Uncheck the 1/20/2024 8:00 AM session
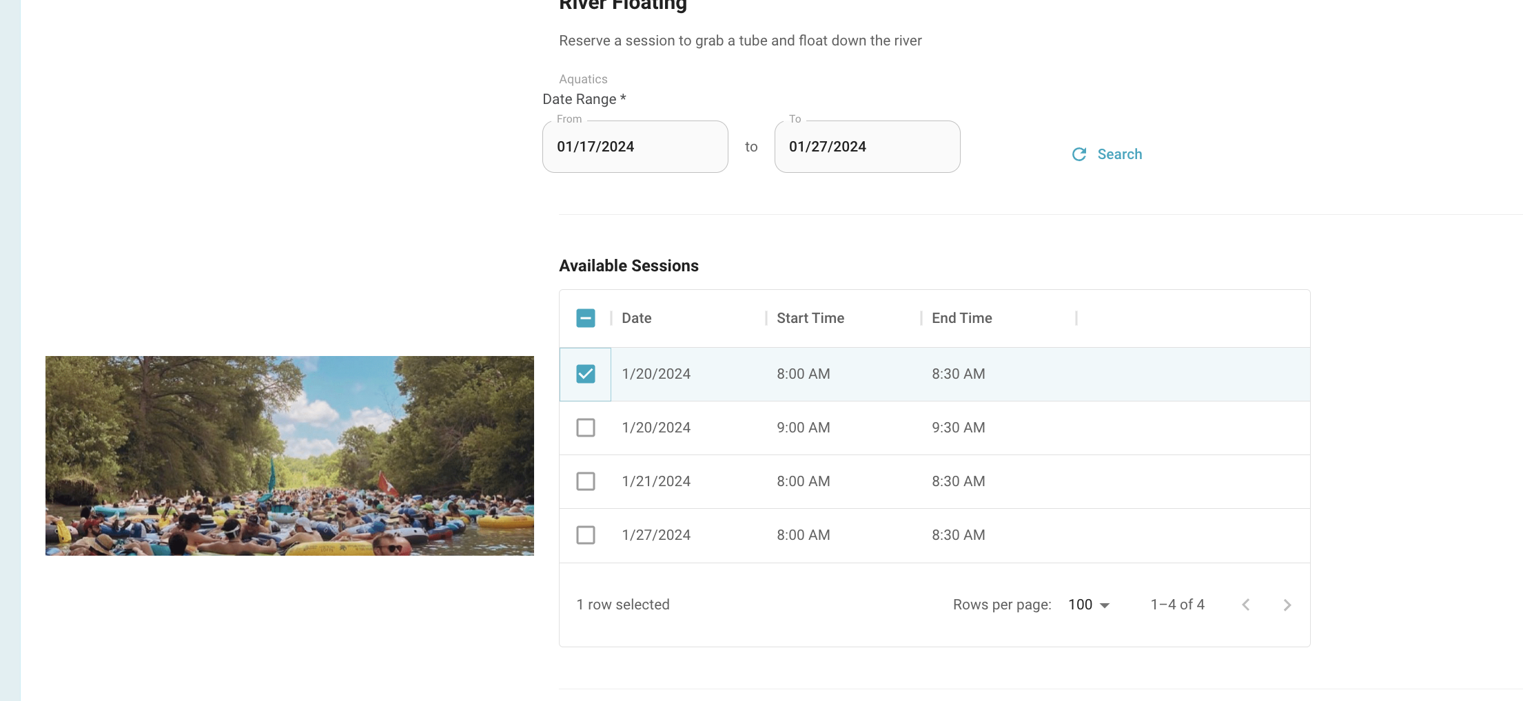The width and height of the screenshot is (1523, 701). click(586, 374)
